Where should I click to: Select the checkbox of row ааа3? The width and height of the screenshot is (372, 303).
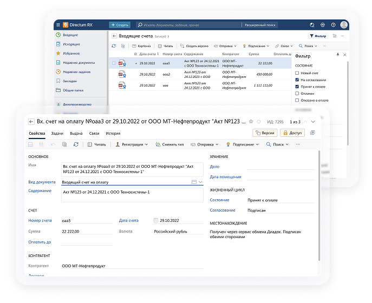pos(114,63)
